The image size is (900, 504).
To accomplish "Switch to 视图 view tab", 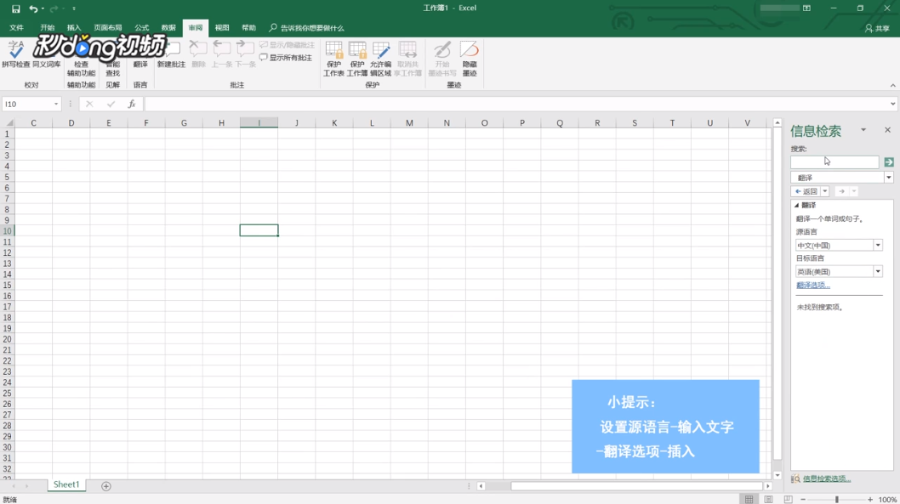I will click(x=222, y=28).
